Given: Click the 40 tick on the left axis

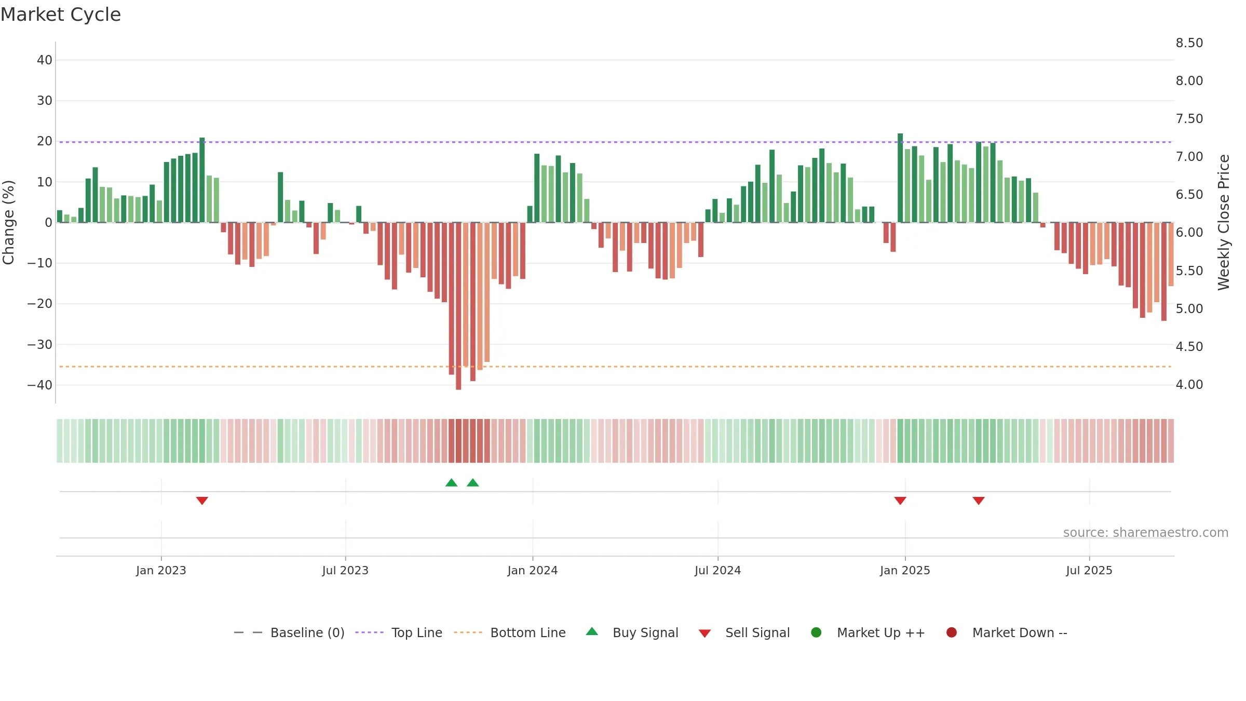Looking at the screenshot, I should [45, 60].
